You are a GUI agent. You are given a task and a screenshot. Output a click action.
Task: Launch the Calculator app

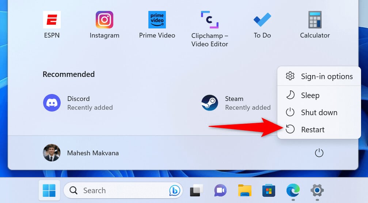pyautogui.click(x=315, y=20)
